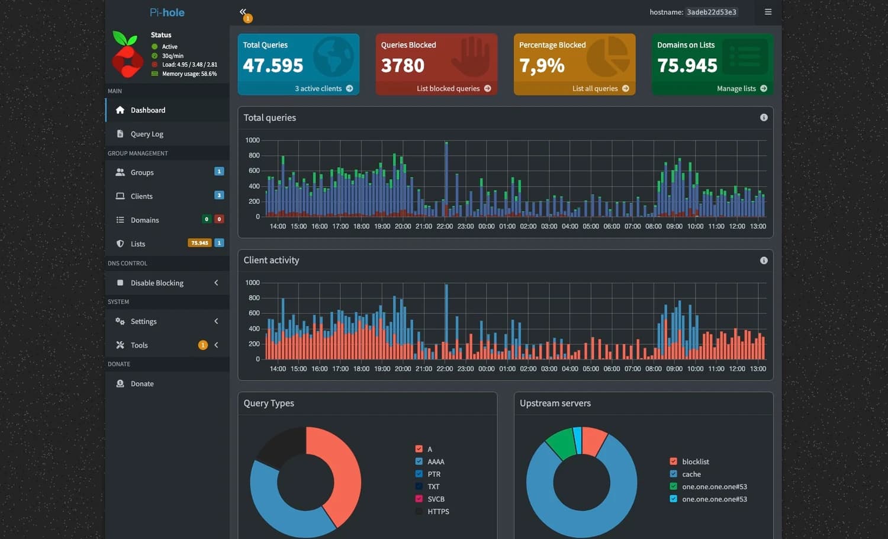Toggle the TXT query type checkbox
888x539 pixels.
point(419,486)
